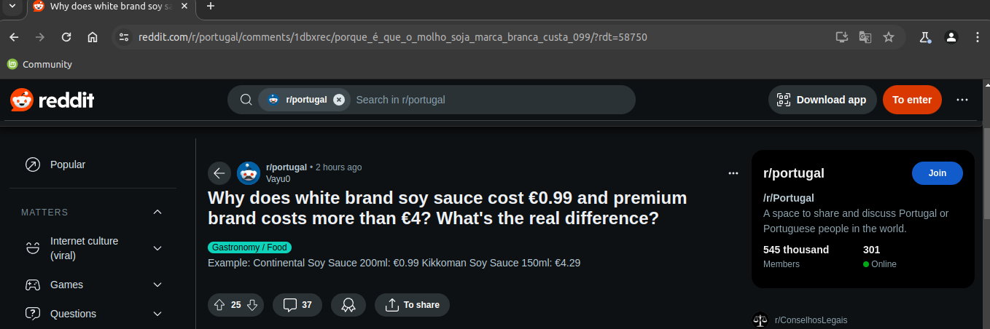Downvote the soy sauce post
The height and width of the screenshot is (329, 990).
point(252,305)
